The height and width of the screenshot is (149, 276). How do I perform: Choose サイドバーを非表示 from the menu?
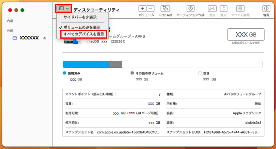point(80,17)
